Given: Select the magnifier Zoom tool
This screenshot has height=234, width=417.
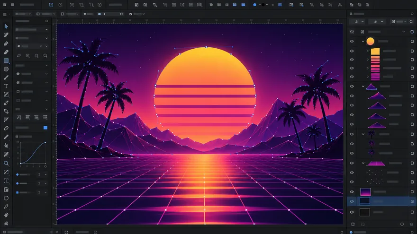Looking at the screenshot, I should (x=6, y=163).
